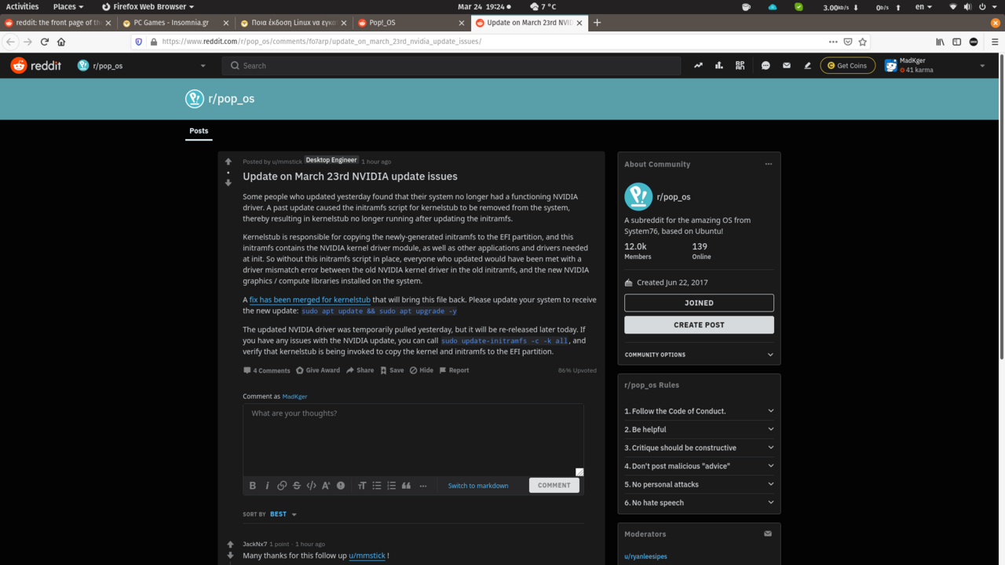Expand rule 3 Critique should be constructive
1005x565 pixels.
pos(699,447)
